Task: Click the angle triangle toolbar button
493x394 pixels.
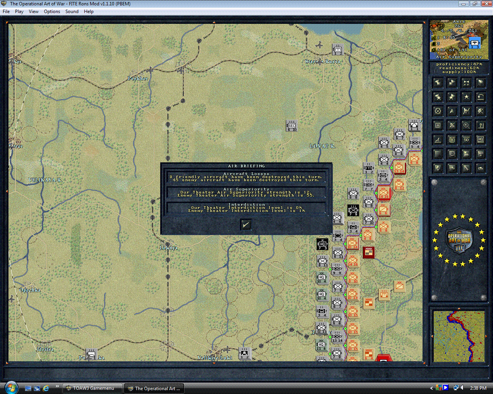Action: pos(438,140)
